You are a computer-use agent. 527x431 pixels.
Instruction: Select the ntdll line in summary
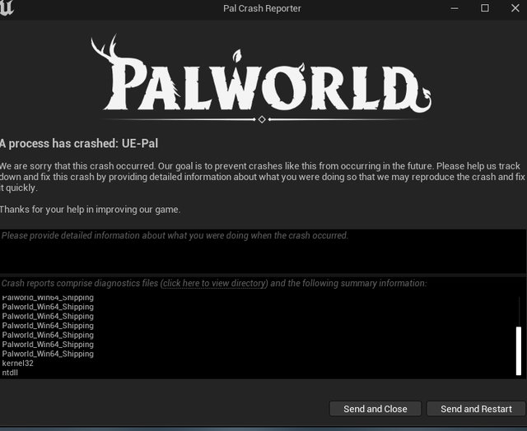click(x=10, y=373)
